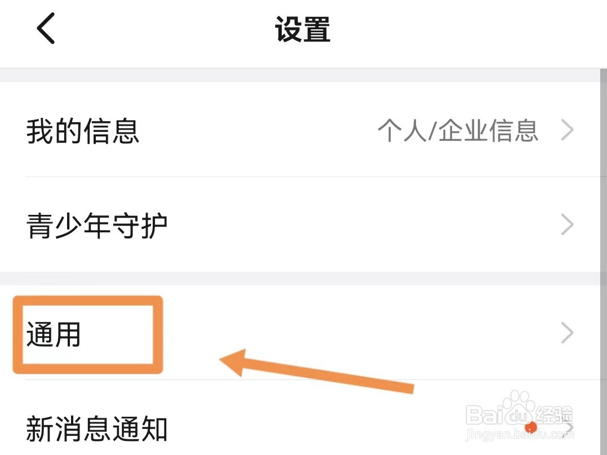The image size is (607, 455).
Task: Open the 我的信息 settings entry
Action: [83, 131]
